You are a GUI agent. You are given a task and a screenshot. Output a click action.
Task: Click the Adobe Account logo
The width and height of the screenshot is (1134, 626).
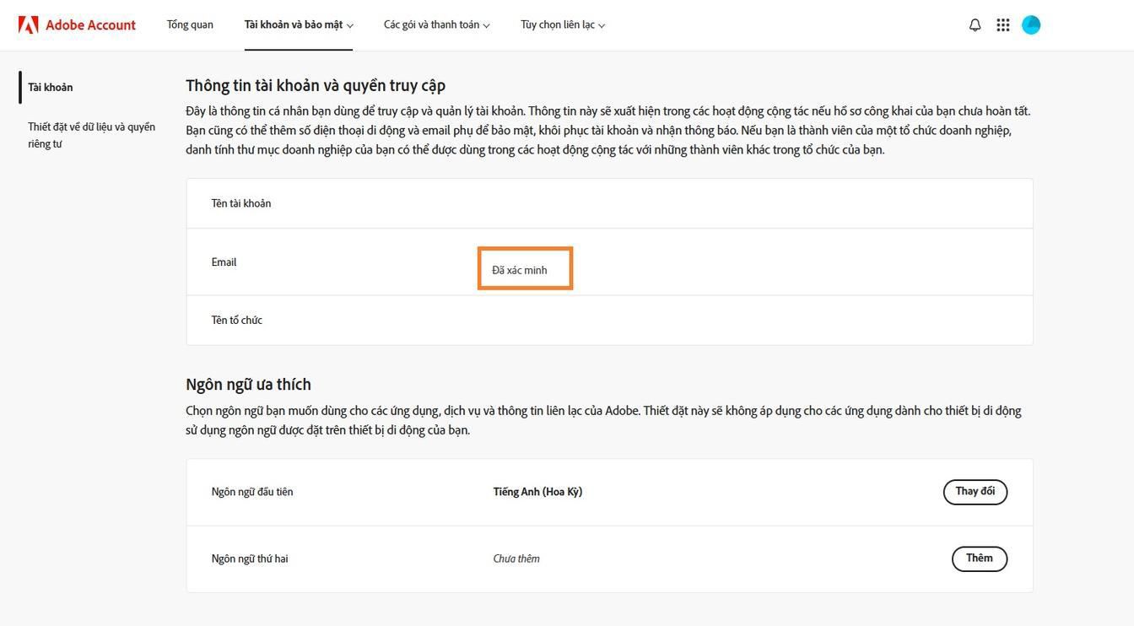coord(77,24)
